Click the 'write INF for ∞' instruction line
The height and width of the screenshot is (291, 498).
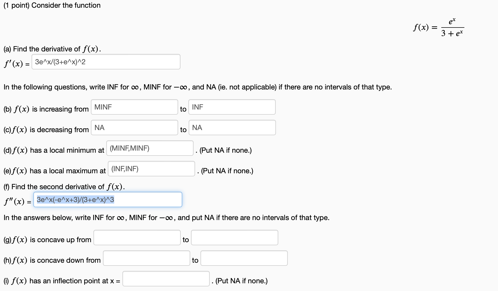tap(197, 87)
